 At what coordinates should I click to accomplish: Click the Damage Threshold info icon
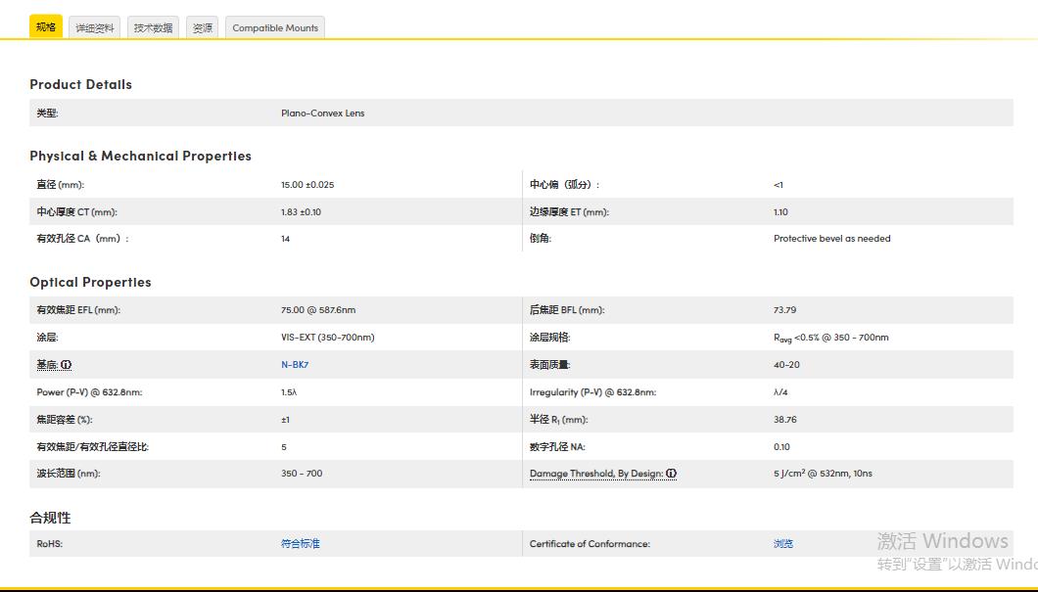click(672, 474)
